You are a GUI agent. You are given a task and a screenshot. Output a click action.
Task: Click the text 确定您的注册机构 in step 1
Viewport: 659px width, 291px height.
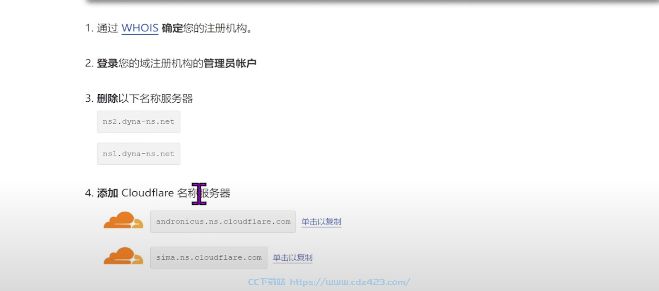[204, 28]
